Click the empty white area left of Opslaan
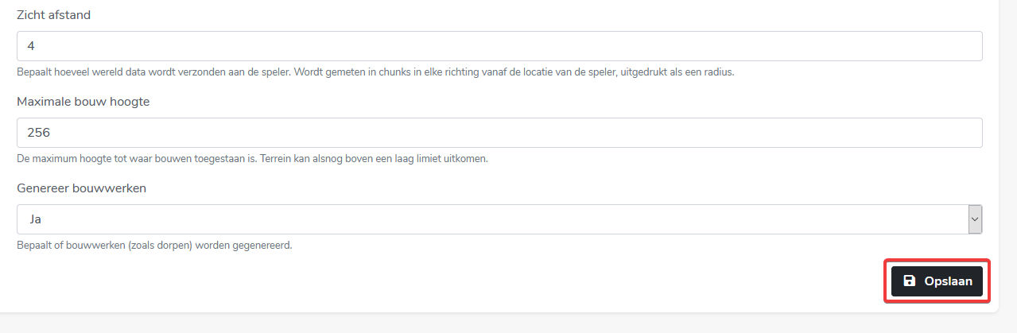This screenshot has width=1017, height=333. coord(477,281)
